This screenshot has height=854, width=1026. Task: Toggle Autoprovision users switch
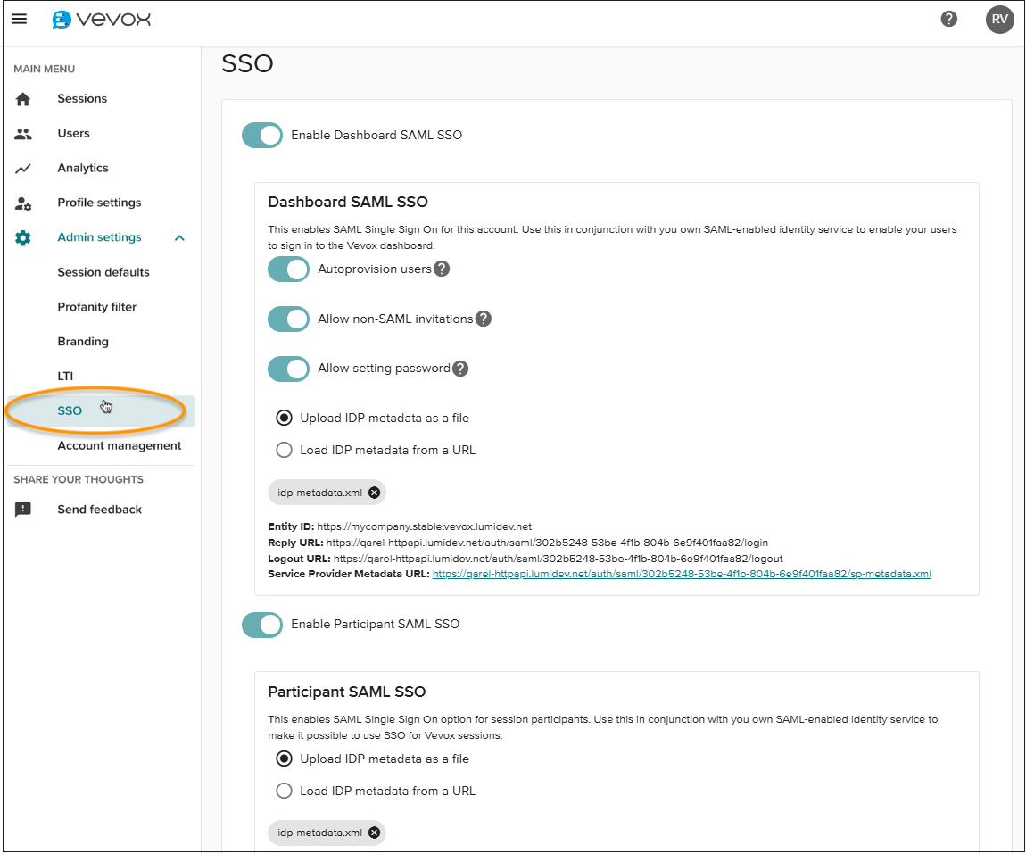[288, 269]
